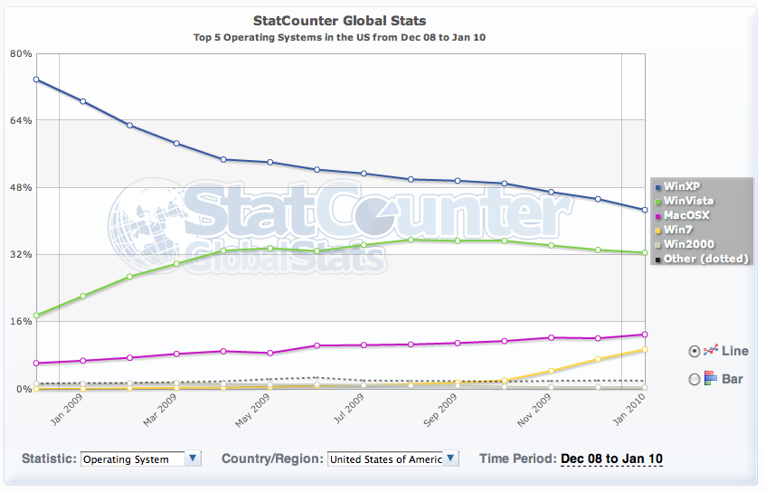Click the black Other (dotted) legend square
This screenshot has width=766, height=491.
(657, 259)
